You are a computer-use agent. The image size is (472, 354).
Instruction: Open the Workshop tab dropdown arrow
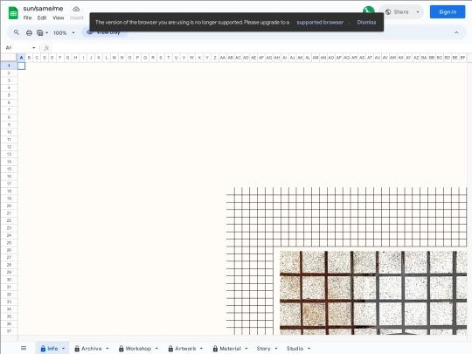point(156,349)
